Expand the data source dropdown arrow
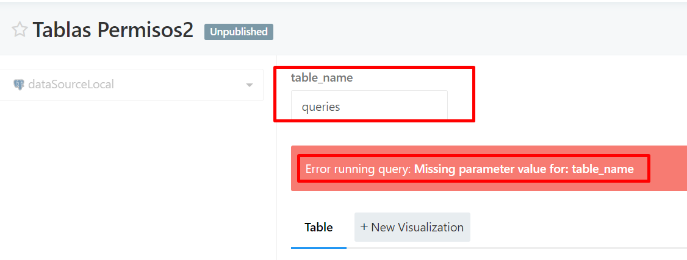 coord(250,85)
